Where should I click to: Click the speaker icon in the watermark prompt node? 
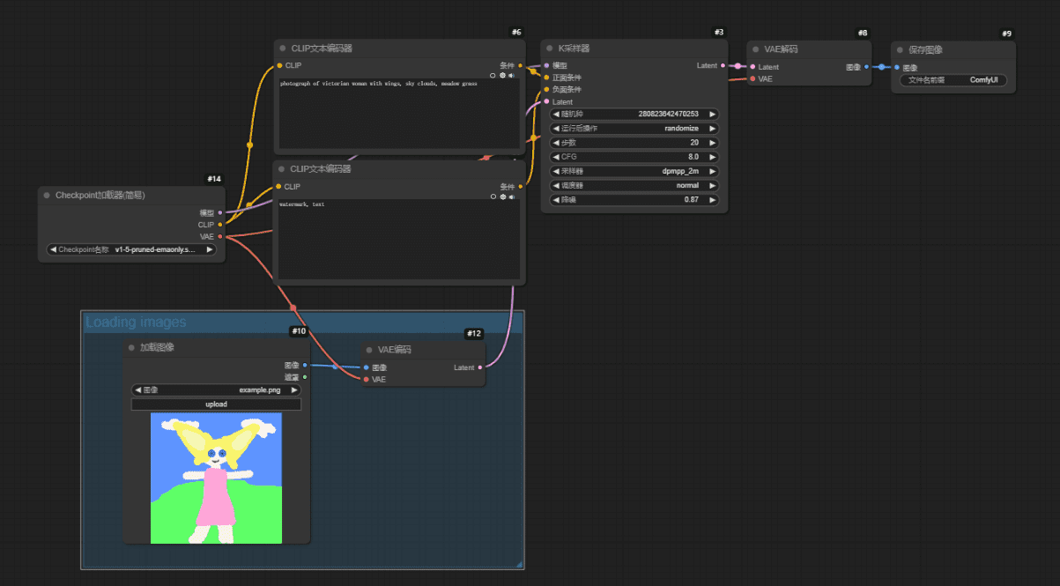tap(511, 197)
